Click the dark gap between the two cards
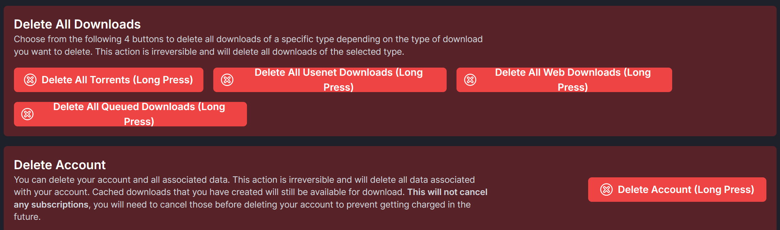780x230 pixels. pos(390,141)
